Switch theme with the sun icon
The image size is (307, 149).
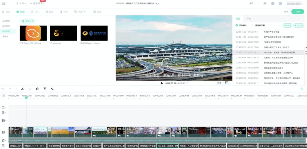coord(265,3)
